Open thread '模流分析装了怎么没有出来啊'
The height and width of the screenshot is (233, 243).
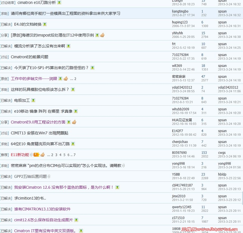39,46
